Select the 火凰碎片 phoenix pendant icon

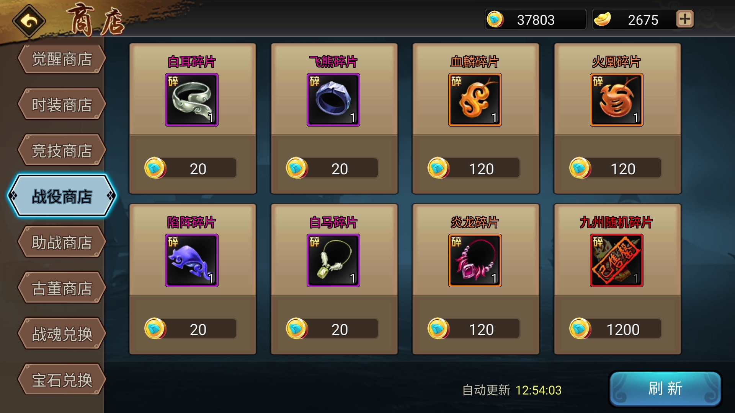tap(617, 100)
